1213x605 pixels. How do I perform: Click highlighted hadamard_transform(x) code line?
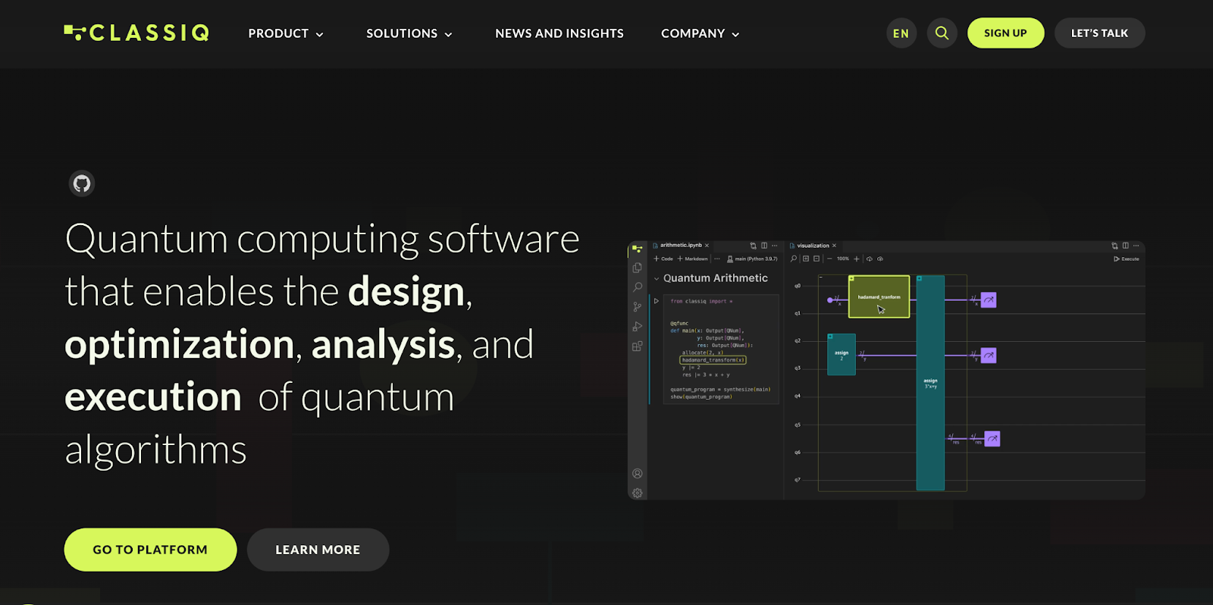tap(713, 360)
